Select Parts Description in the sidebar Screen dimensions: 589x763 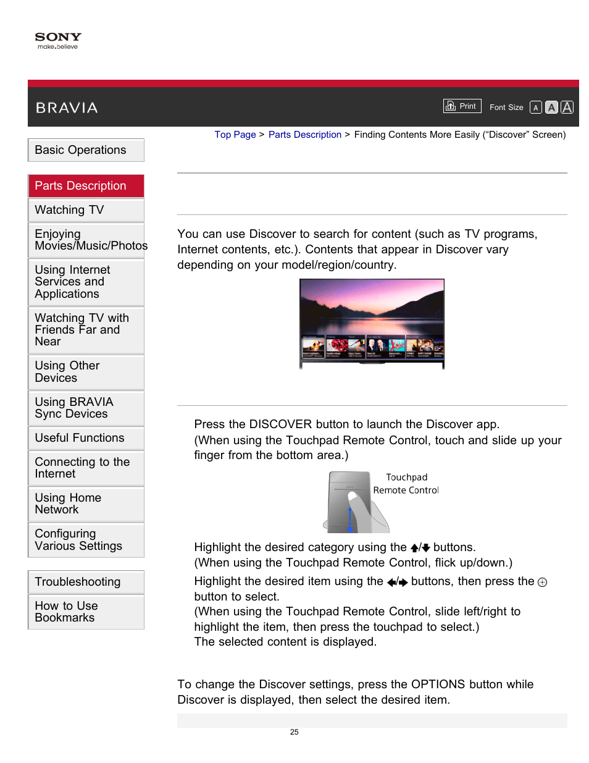point(86,186)
